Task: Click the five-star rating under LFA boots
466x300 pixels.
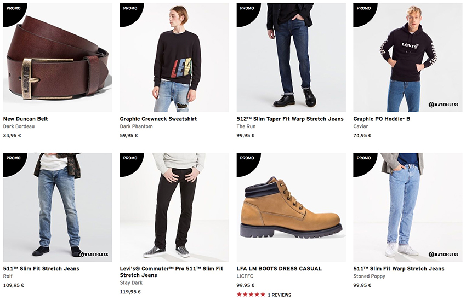Action: click(x=251, y=295)
